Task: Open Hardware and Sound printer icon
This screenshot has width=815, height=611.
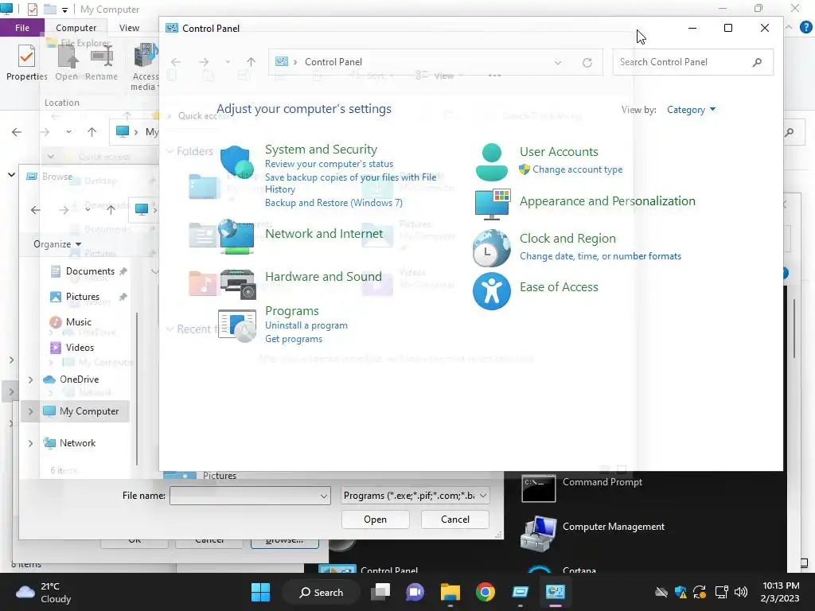Action: (x=238, y=284)
